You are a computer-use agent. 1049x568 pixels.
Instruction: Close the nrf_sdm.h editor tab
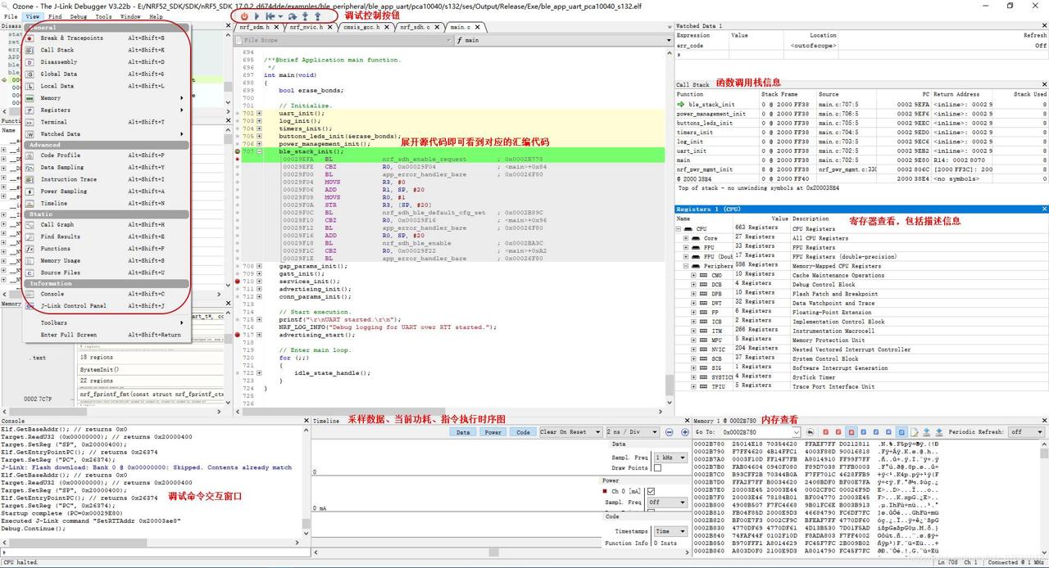[276, 27]
